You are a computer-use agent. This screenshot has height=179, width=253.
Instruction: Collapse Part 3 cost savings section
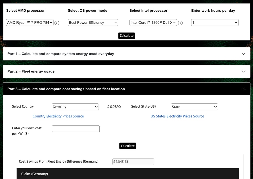point(127,89)
